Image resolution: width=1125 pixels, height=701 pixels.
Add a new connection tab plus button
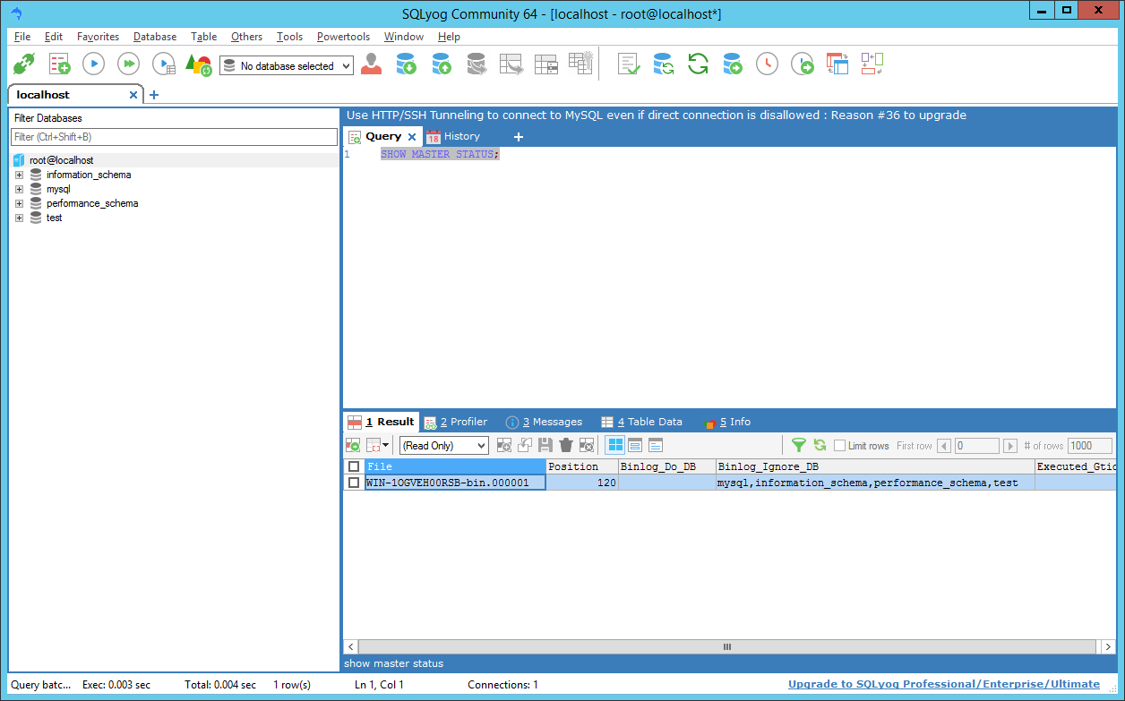154,95
